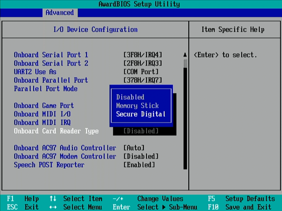Open the [3F8H/IRQ4] value
Screen dimensions: 282x211
pos(143,55)
